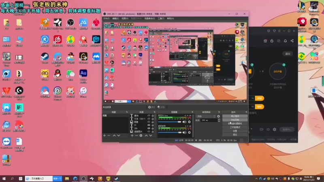Open the hamburger menu in the dark side window
The height and width of the screenshot is (182, 324).
pyautogui.click(x=279, y=31)
